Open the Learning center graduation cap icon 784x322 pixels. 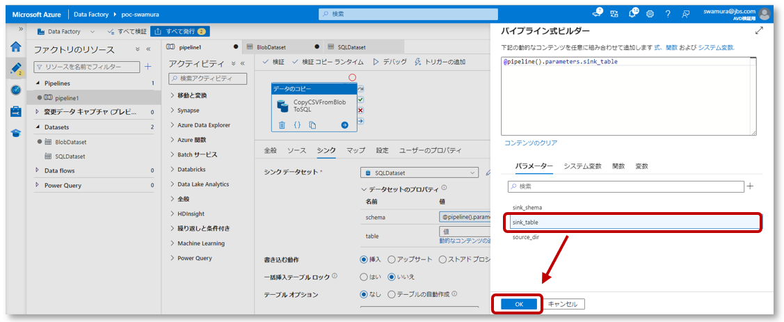pos(16,133)
